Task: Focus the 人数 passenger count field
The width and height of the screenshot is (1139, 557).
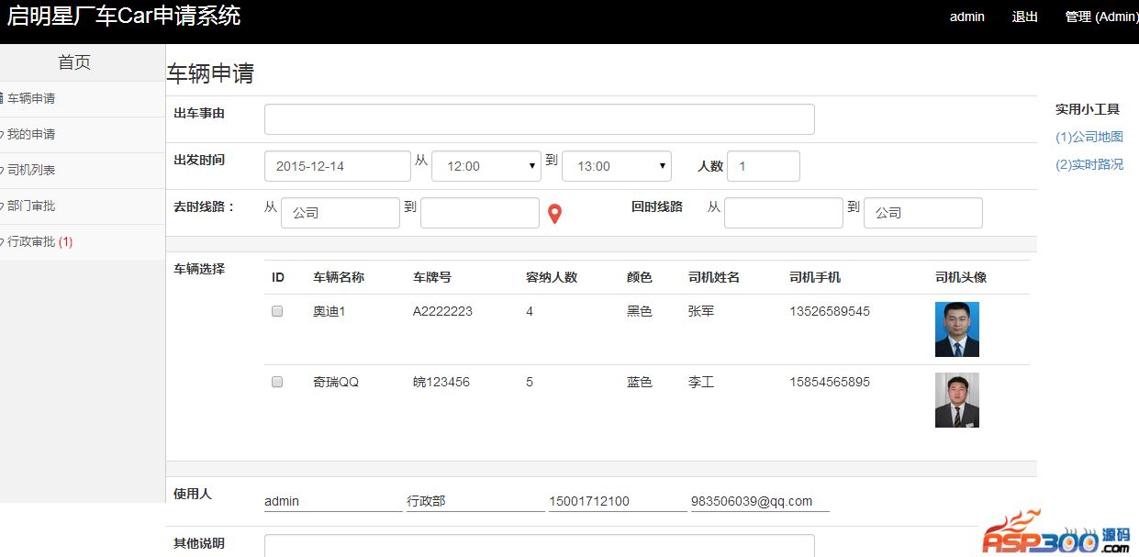Action: click(763, 166)
